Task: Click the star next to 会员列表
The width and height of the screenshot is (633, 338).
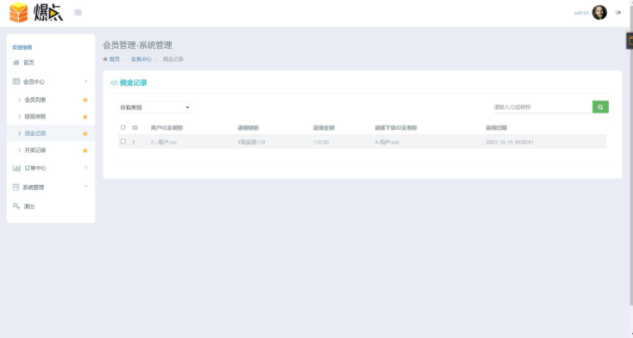Action: 85,100
